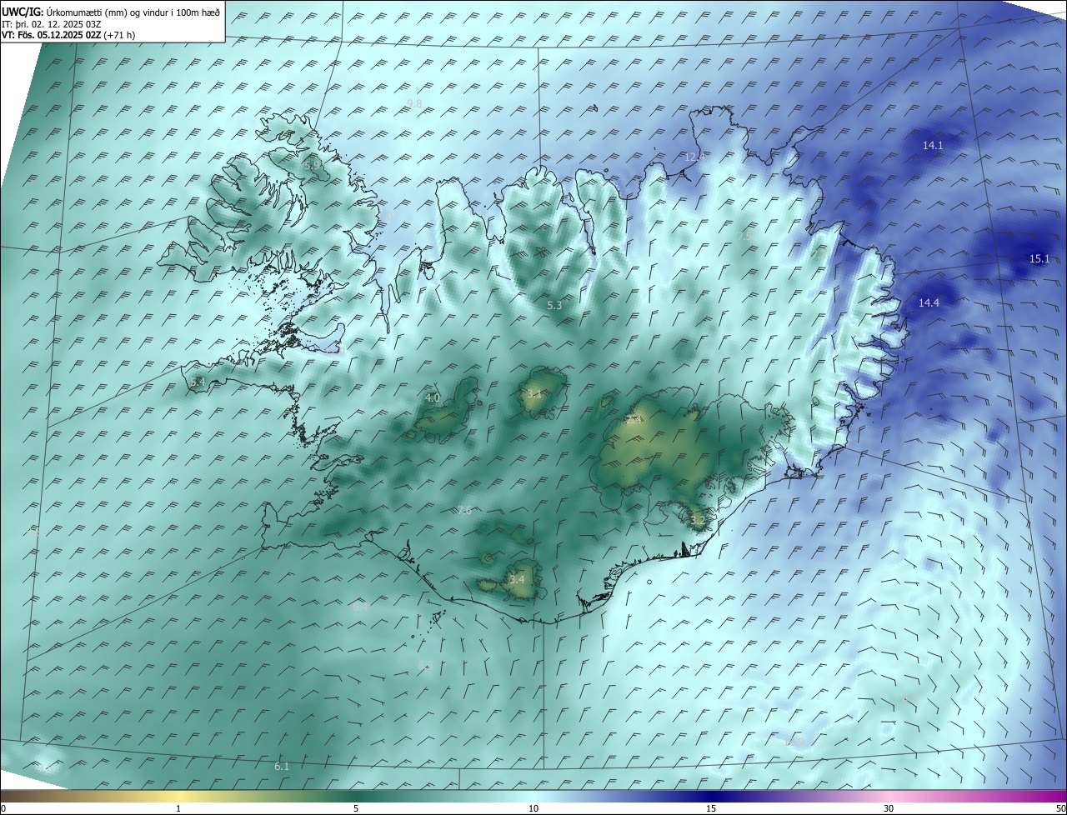Click the colour scale tick label 1
1067x815 pixels.
pos(178,809)
